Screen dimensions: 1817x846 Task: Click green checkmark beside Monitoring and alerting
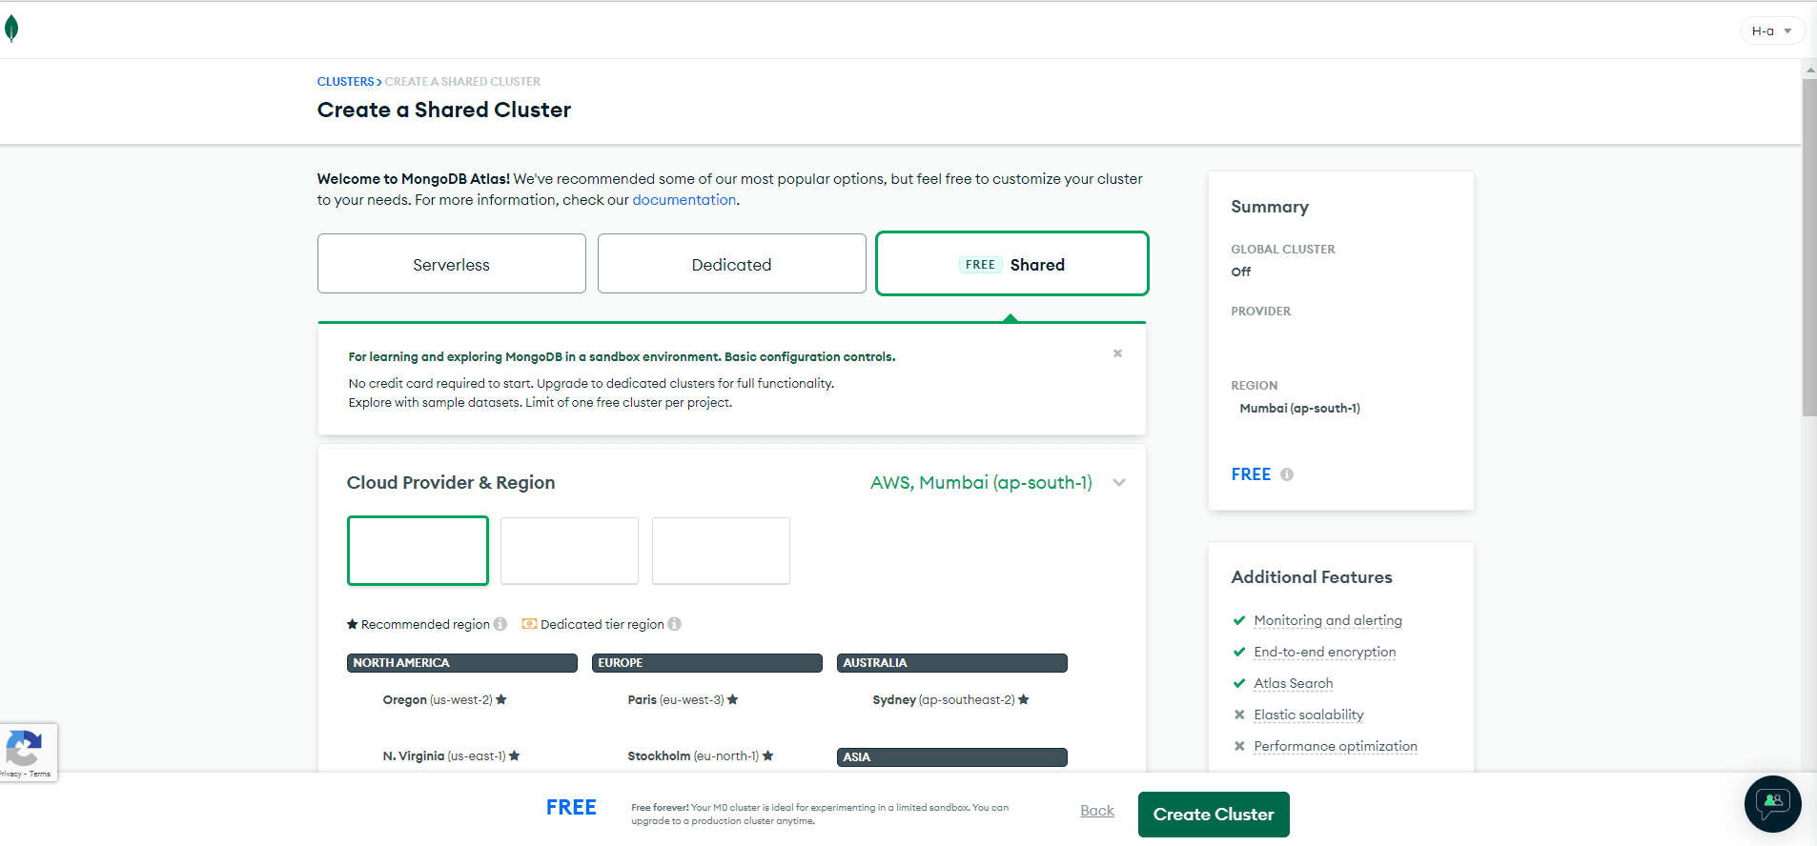click(1239, 620)
